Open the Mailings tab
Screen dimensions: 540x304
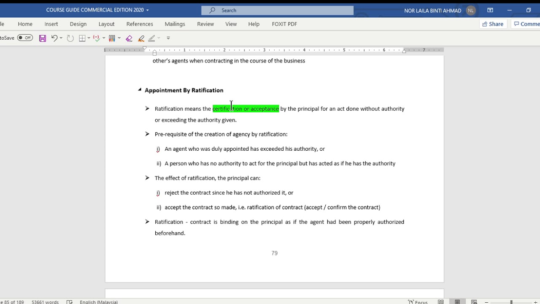175,24
